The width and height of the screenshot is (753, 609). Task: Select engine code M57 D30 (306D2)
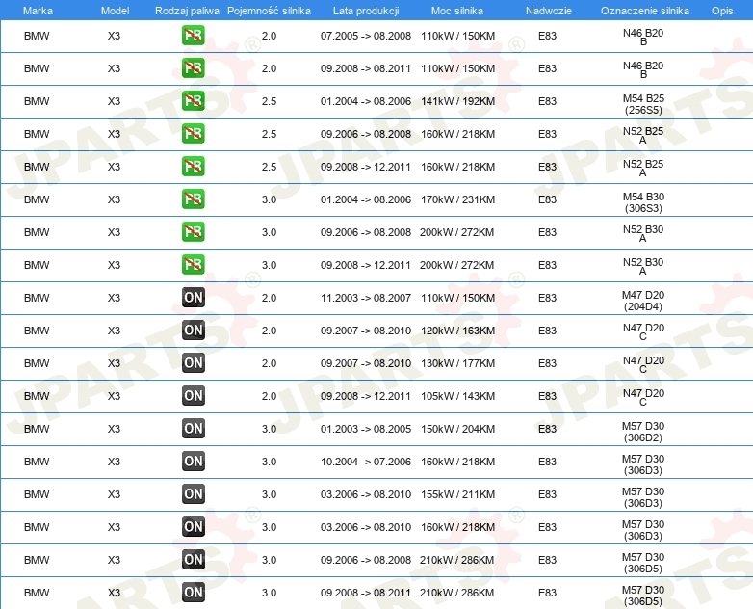(x=643, y=432)
